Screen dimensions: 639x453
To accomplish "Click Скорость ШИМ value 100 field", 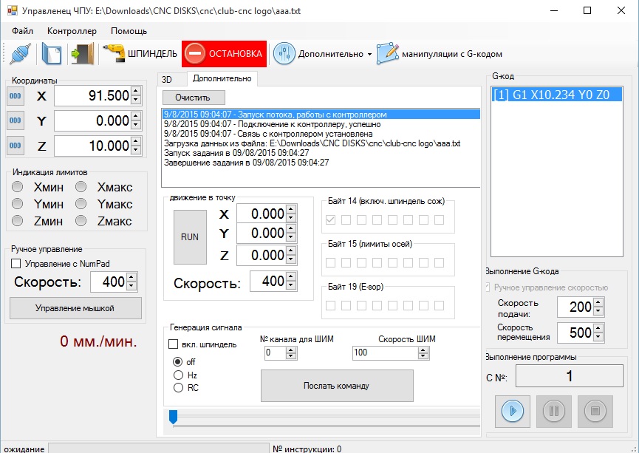I will coord(386,352).
